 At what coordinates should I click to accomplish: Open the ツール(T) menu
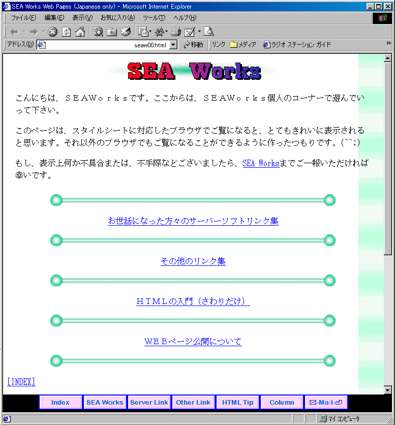click(x=154, y=18)
